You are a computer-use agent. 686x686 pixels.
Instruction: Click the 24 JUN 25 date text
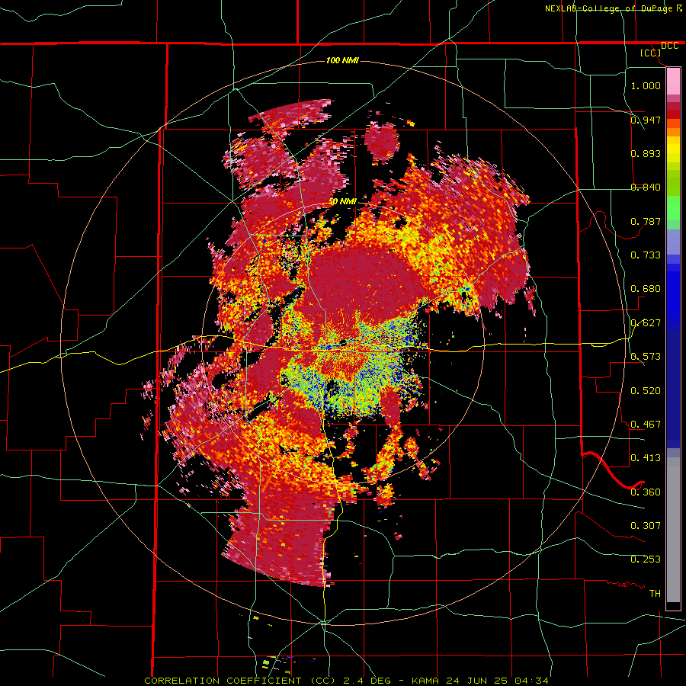477,681
